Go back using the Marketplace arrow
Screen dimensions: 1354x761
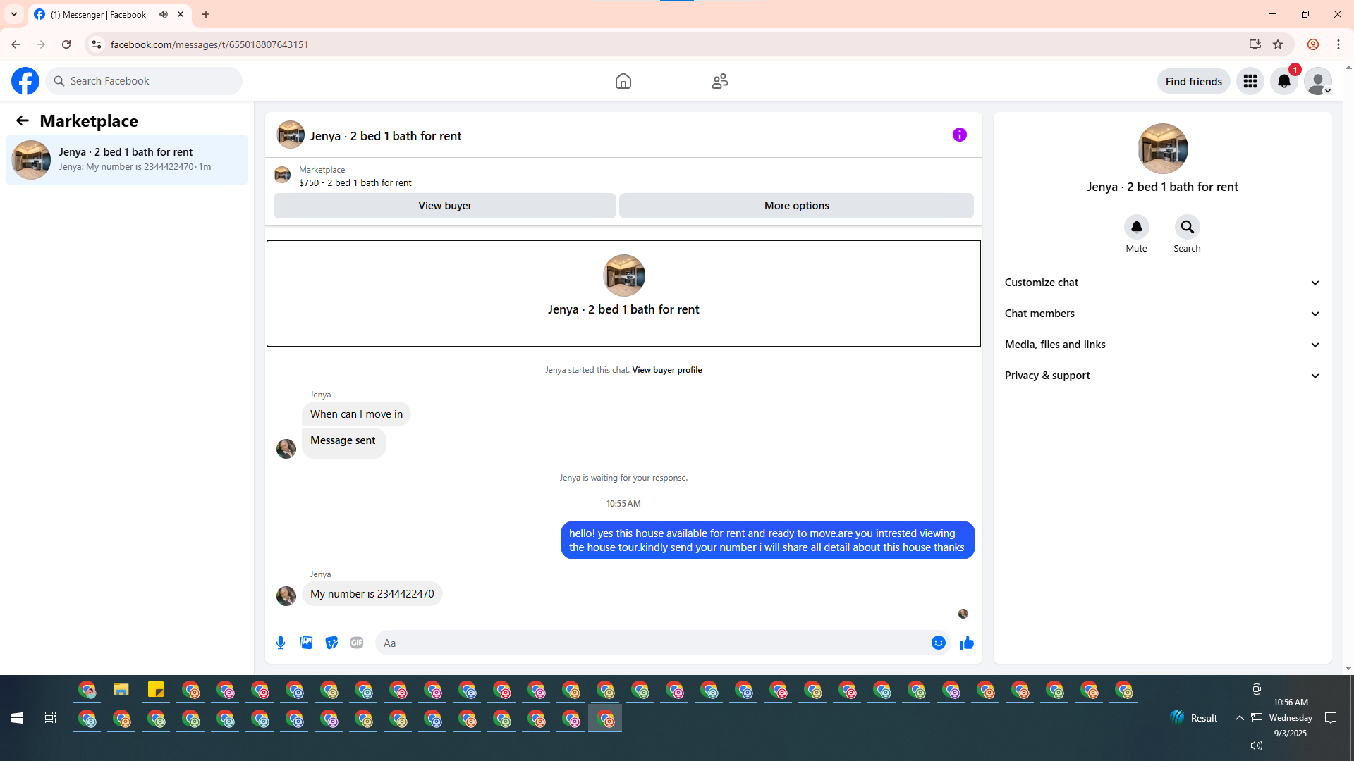23,120
